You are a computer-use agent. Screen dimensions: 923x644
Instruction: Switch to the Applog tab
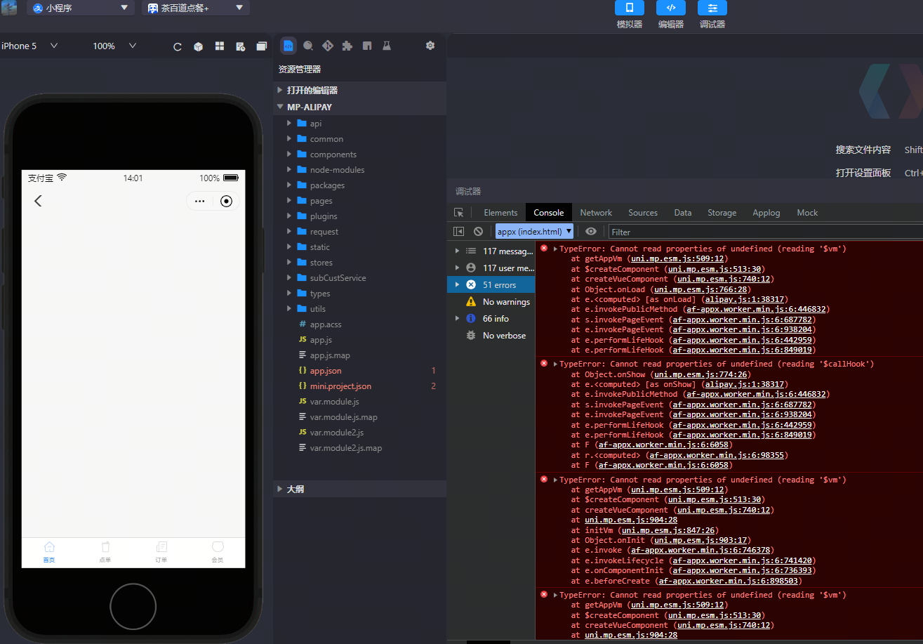766,213
